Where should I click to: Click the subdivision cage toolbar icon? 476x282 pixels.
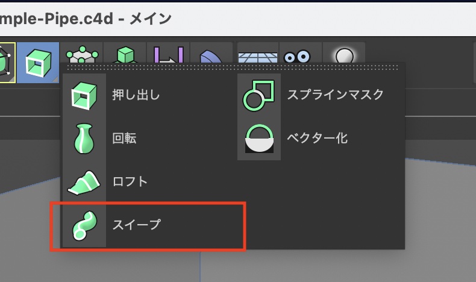81,55
